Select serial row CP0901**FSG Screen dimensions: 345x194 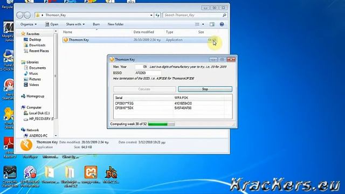pyautogui.click(x=125, y=103)
